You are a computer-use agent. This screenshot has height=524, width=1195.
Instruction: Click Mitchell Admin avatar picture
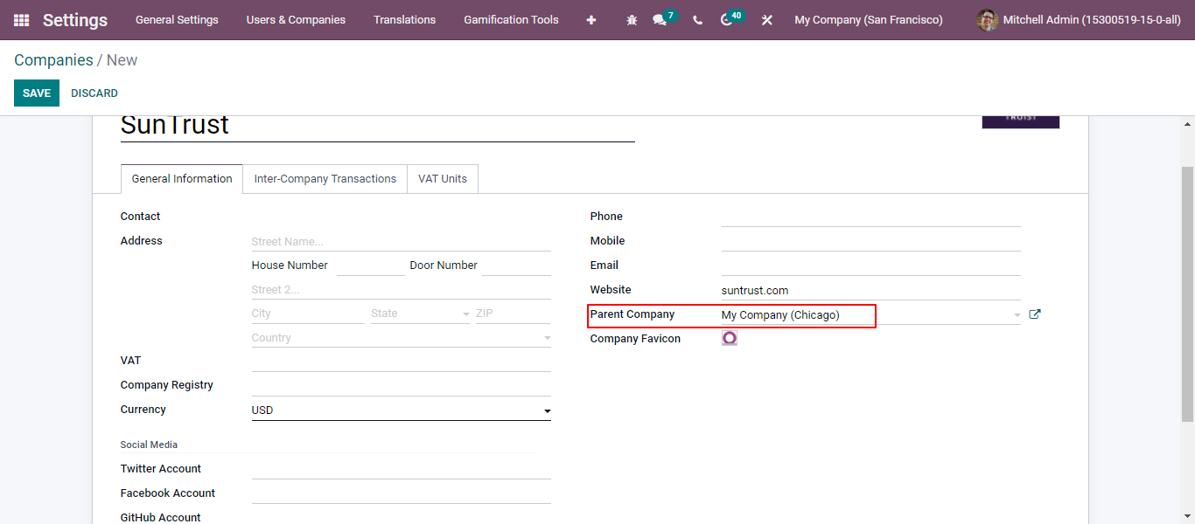click(988, 20)
